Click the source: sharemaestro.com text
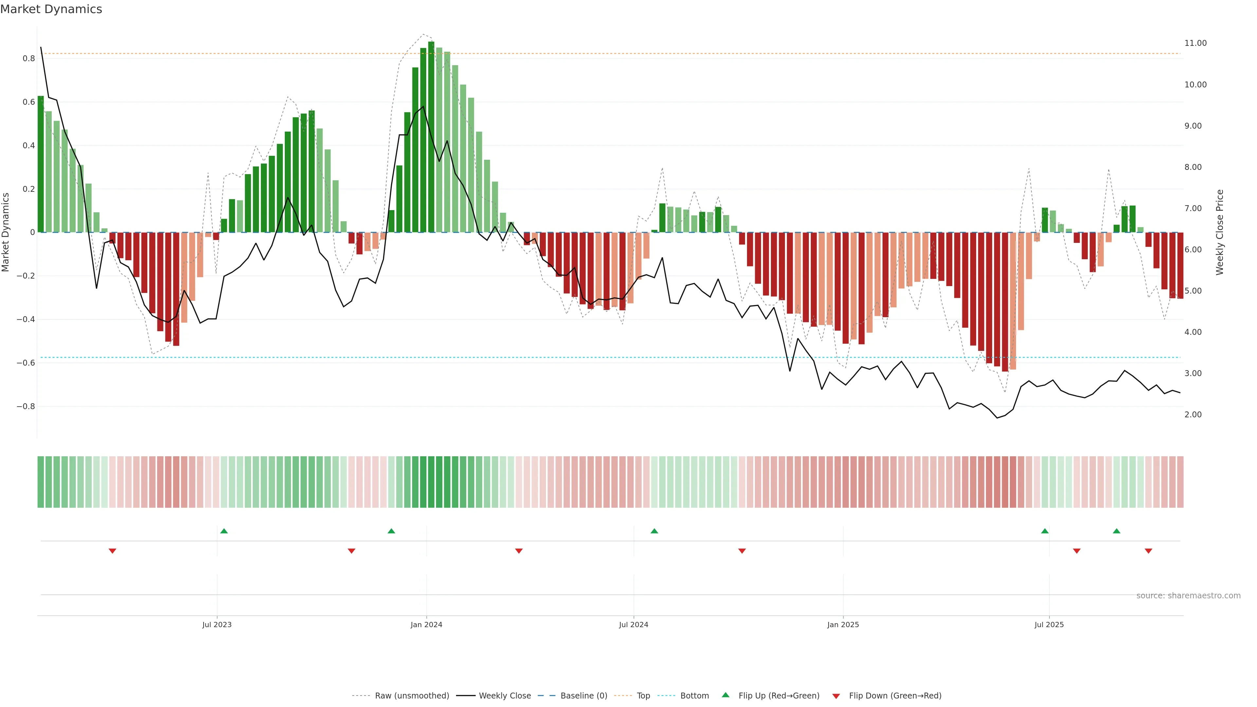 [x=1188, y=596]
